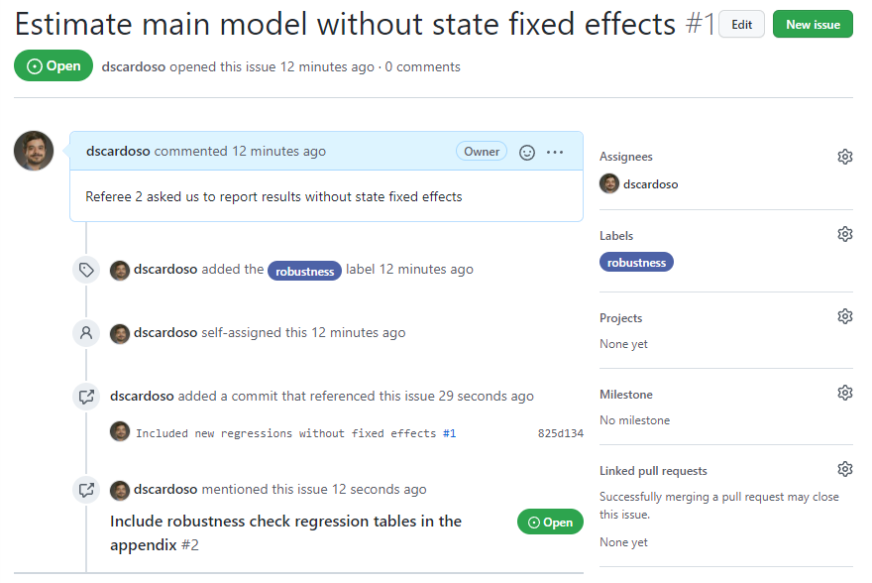Click the green Open status badge

click(54, 66)
